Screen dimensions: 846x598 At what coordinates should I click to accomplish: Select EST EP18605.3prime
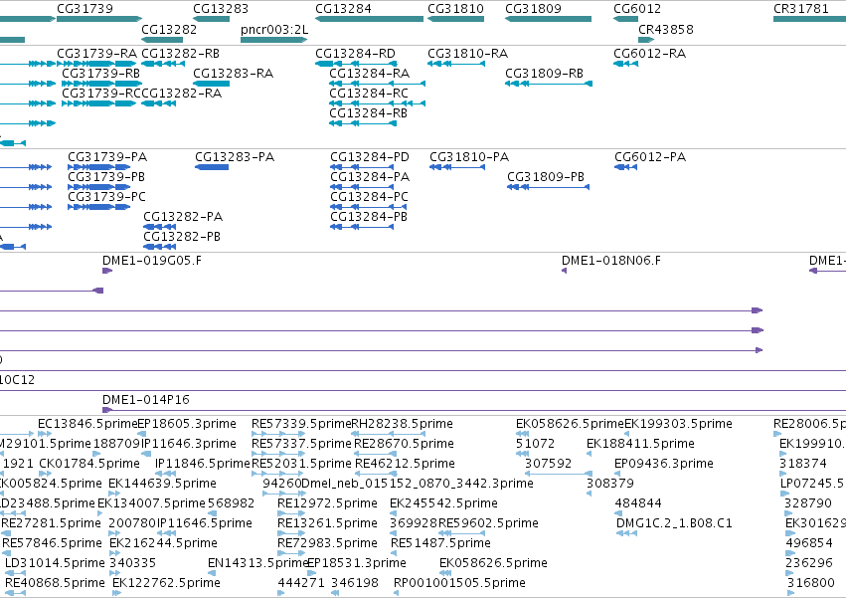(x=187, y=424)
